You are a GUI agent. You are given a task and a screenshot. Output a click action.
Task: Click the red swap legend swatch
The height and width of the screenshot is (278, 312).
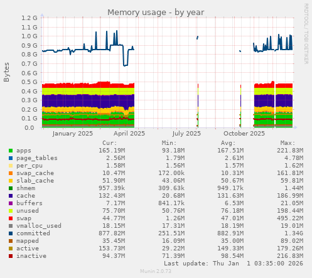(11, 218)
